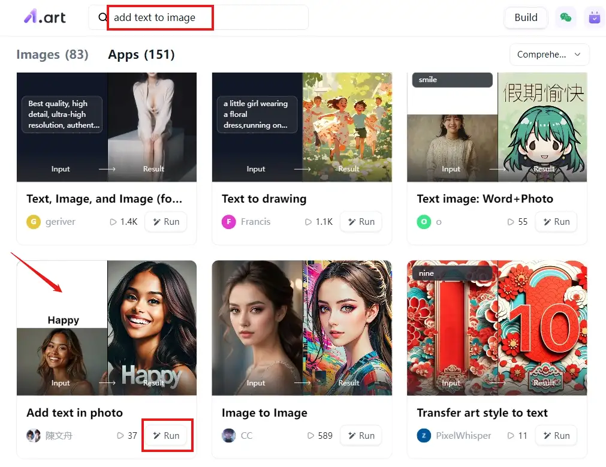Click the green avatar icon of user o
The height and width of the screenshot is (467, 606).
point(424,222)
